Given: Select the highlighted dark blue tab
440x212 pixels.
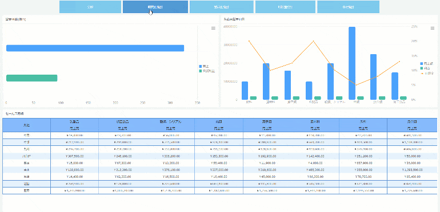Looking at the screenshot, I should [x=155, y=7].
